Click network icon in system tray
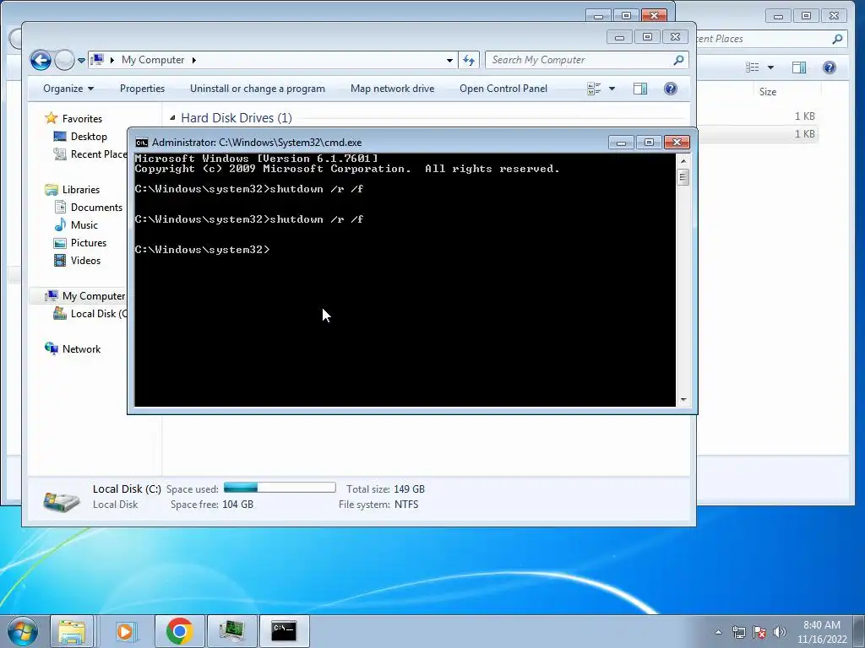Image resolution: width=865 pixels, height=648 pixels. 738,632
